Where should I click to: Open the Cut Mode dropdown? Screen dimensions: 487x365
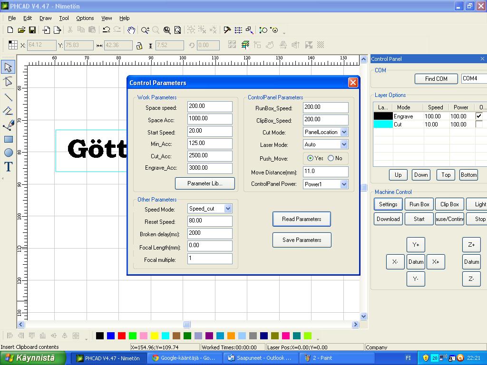(x=344, y=132)
